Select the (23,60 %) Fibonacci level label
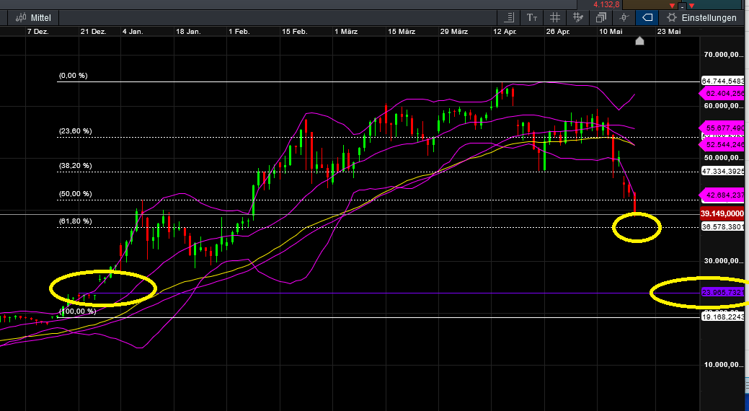 76,131
